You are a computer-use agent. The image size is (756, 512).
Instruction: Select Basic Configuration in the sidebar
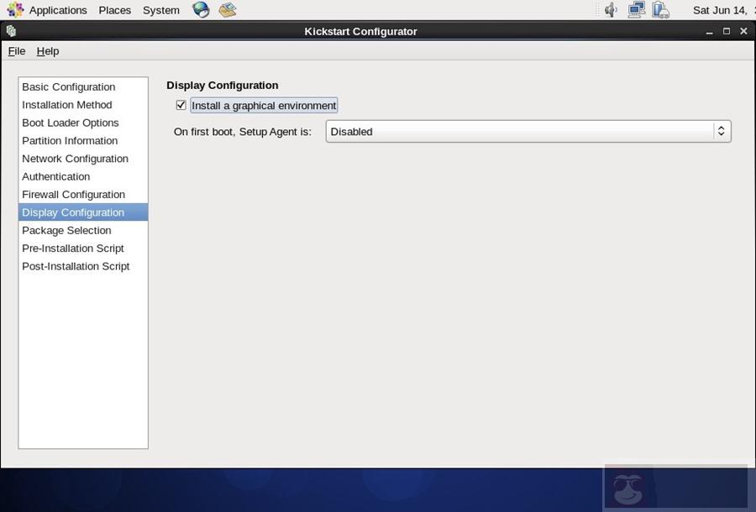[68, 86]
